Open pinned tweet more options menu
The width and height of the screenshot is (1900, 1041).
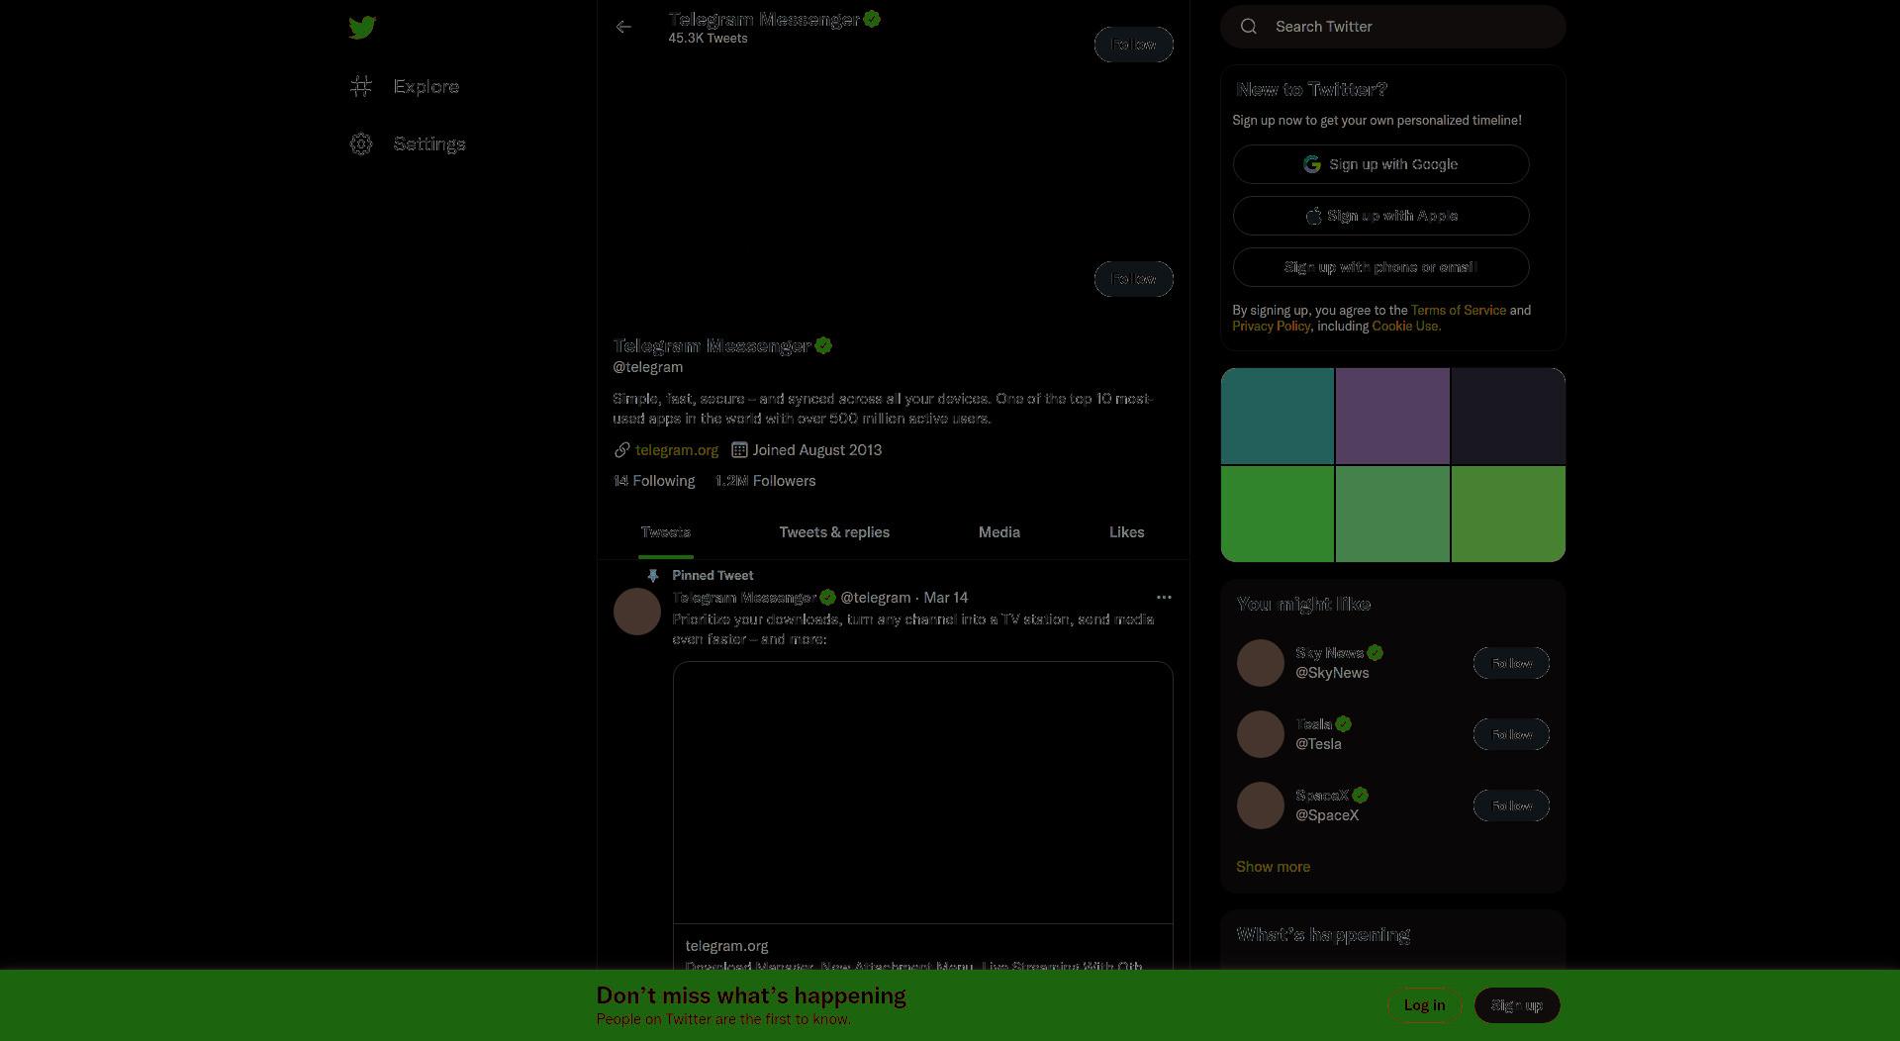pos(1164,598)
